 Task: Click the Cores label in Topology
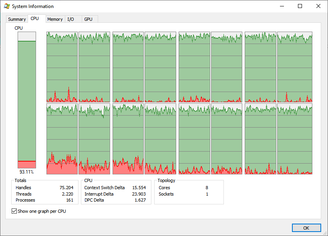[x=165, y=188]
